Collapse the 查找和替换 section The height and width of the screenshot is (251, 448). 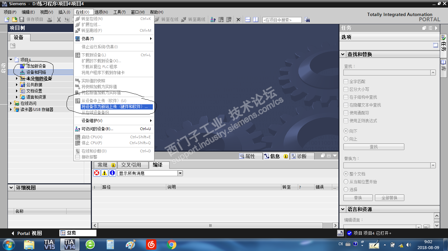(343, 54)
